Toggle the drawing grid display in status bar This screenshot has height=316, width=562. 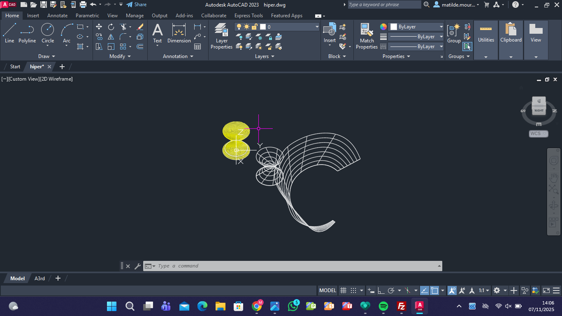click(343, 290)
